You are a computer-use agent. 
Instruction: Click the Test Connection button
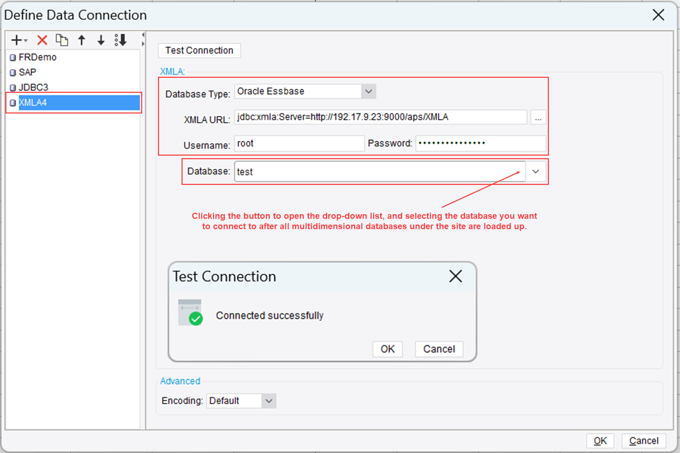coord(199,50)
